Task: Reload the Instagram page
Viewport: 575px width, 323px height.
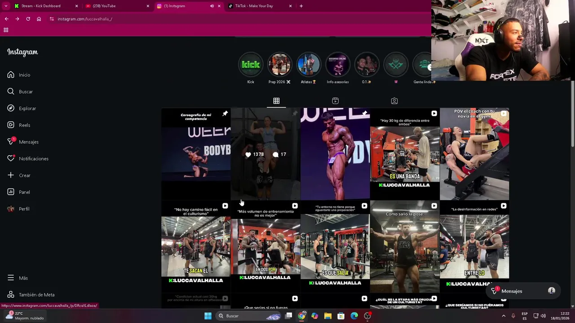Action: coord(28,19)
